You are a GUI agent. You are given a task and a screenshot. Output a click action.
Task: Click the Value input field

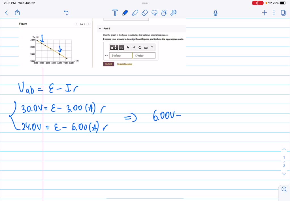pos(121,55)
